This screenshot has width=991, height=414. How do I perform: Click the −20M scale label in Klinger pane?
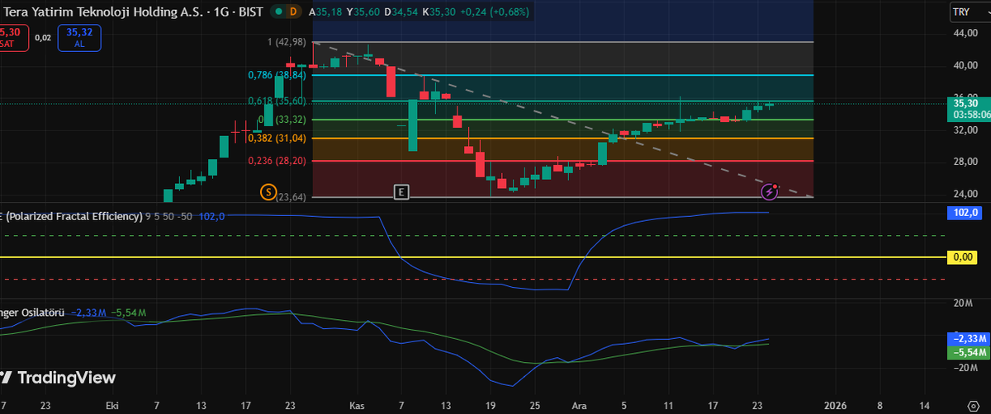[964, 368]
